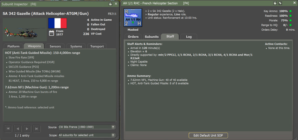This screenshot has width=298, height=140.
Task: Click the AH 1/1 RH unit counter icon
Action: (x=133, y=18)
